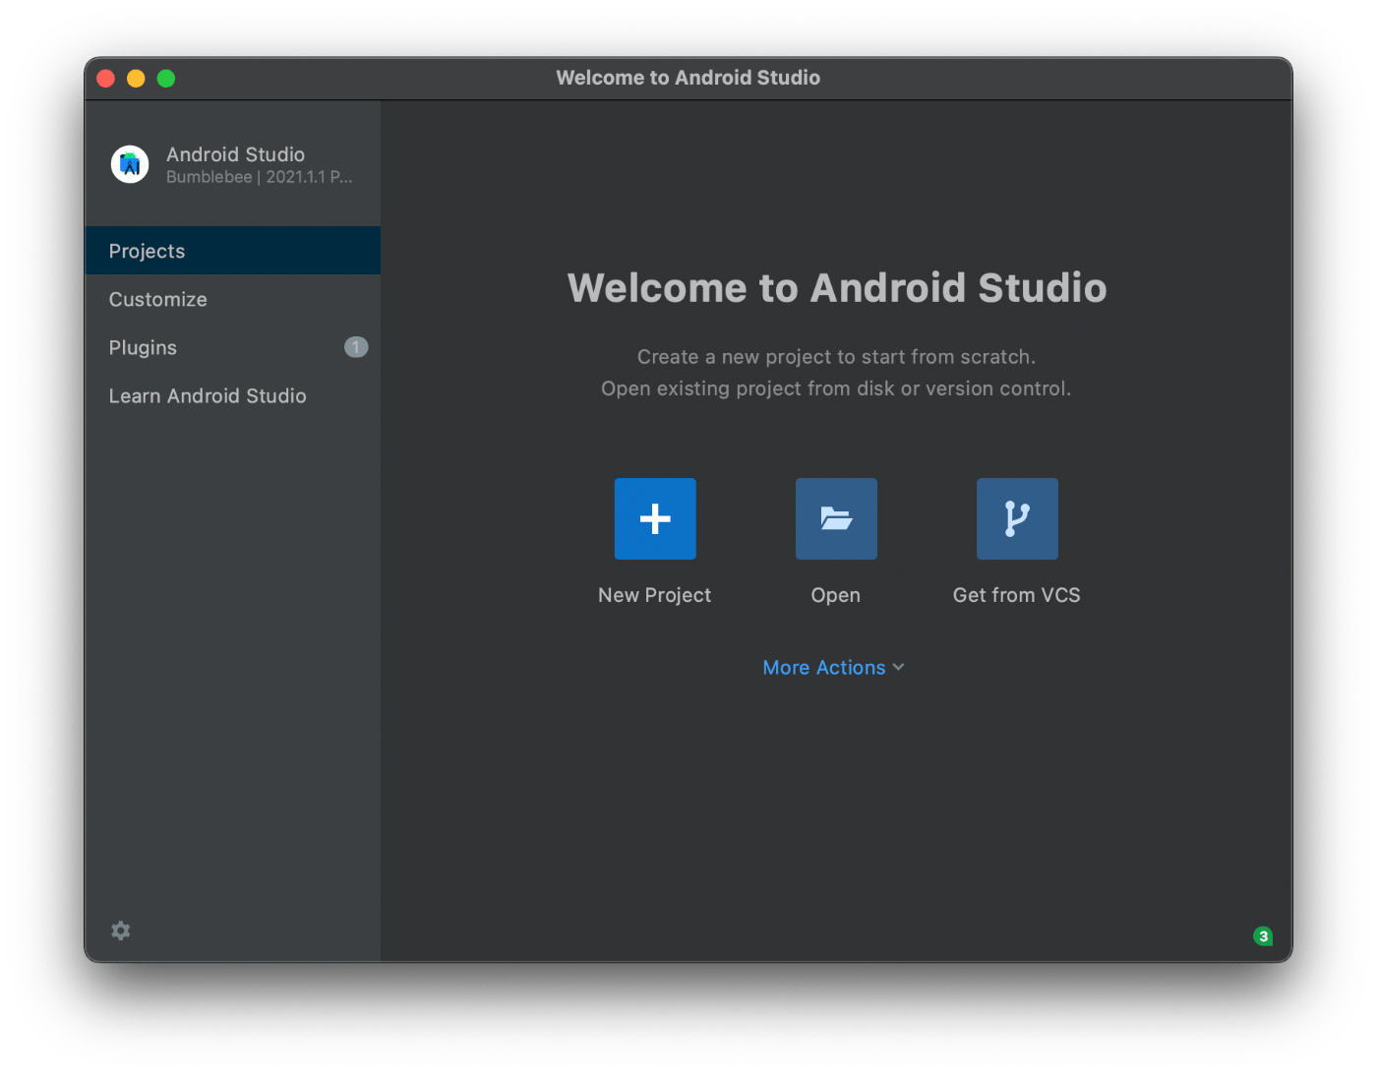The image size is (1377, 1074).
Task: Click the Get from VCS branch icon
Action: tap(1017, 518)
